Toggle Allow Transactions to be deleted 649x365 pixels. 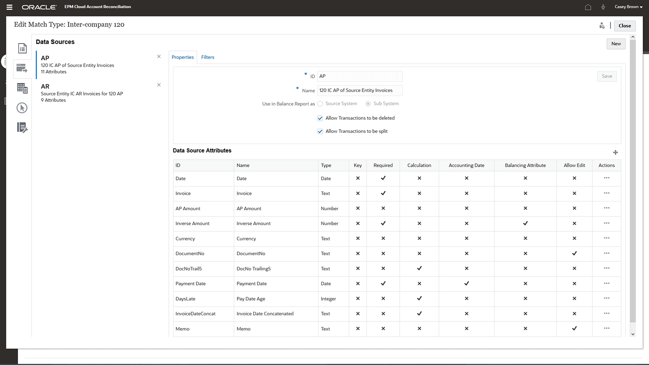point(320,118)
